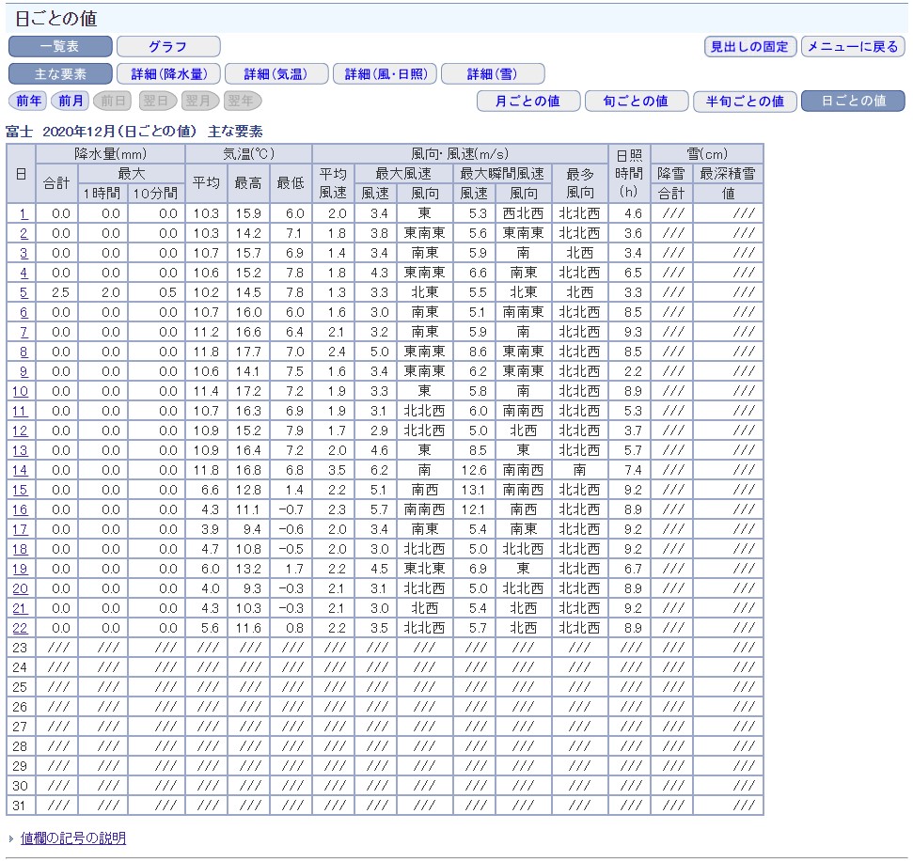Image resolution: width=913 pixels, height=861 pixels.
Task: Select day 19 max wind direction 東北東
Action: [424, 570]
